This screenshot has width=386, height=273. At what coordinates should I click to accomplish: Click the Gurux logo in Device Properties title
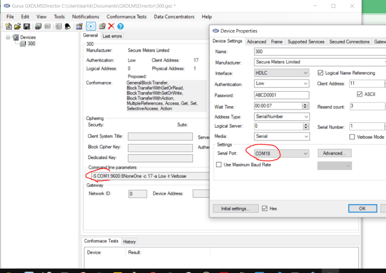click(x=216, y=31)
